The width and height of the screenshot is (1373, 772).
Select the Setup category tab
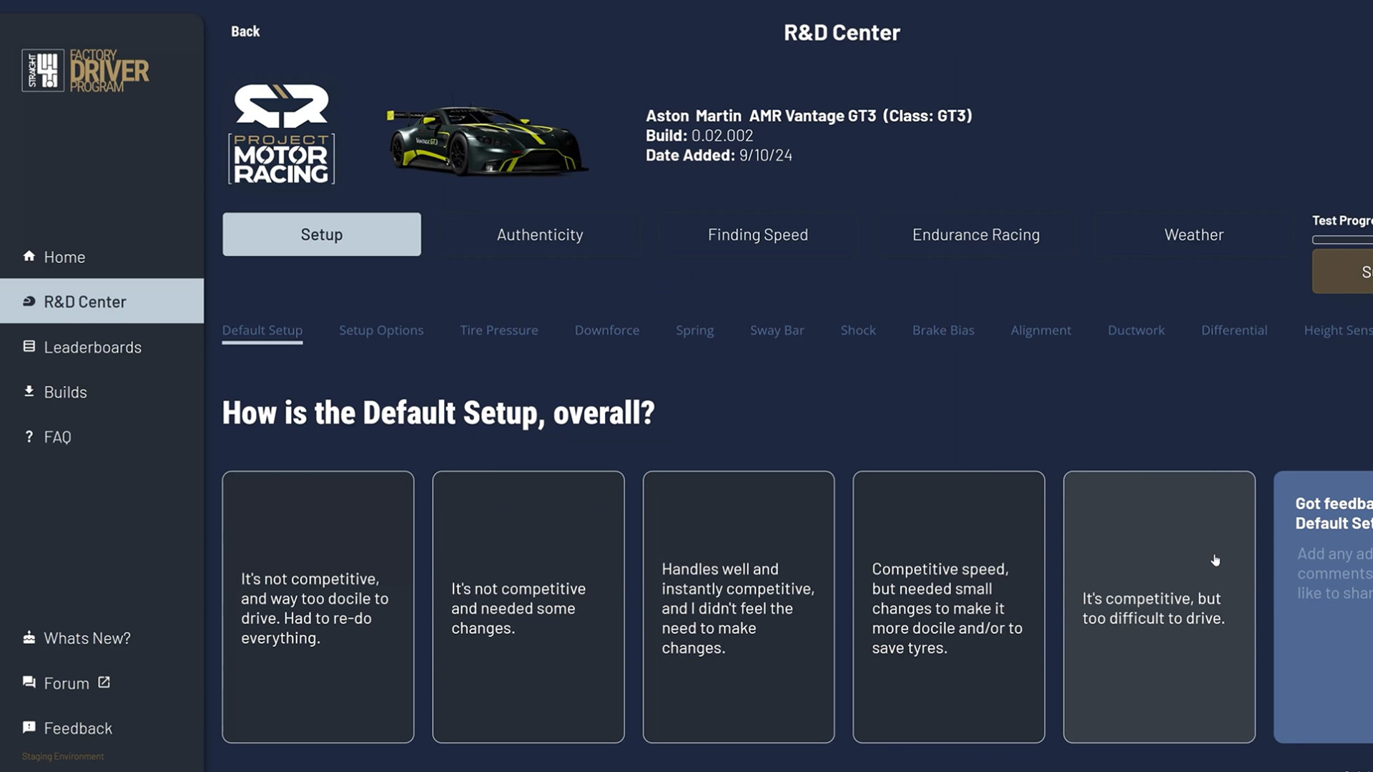tap(322, 234)
